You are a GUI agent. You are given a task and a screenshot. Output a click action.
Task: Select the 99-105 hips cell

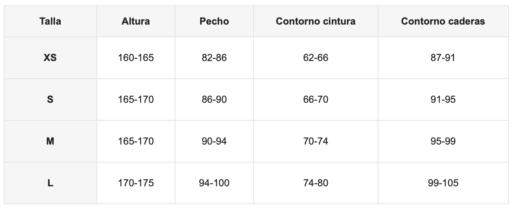[443, 183]
